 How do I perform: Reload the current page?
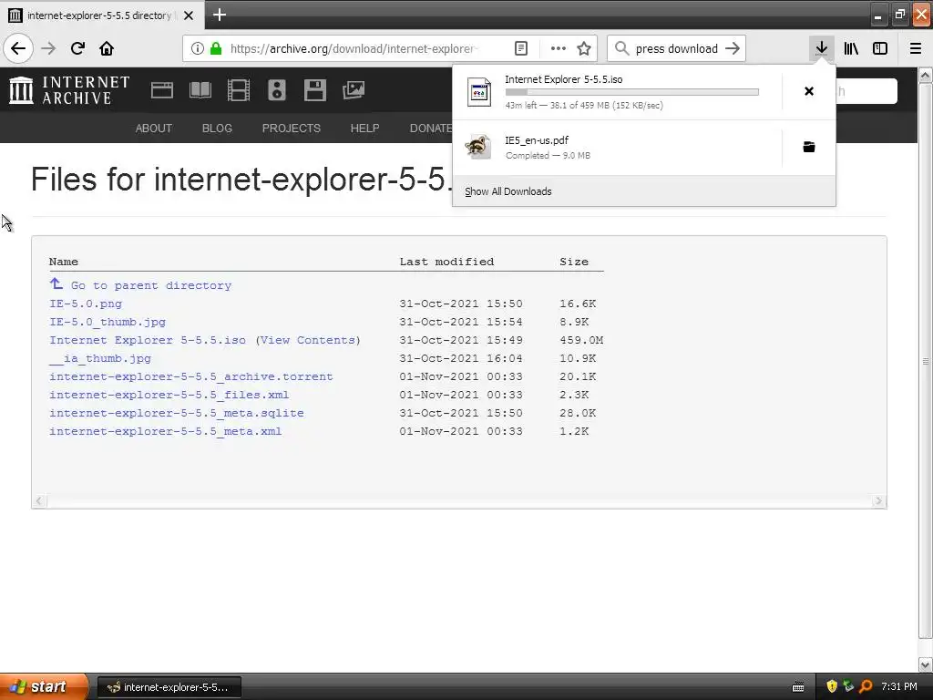click(77, 48)
